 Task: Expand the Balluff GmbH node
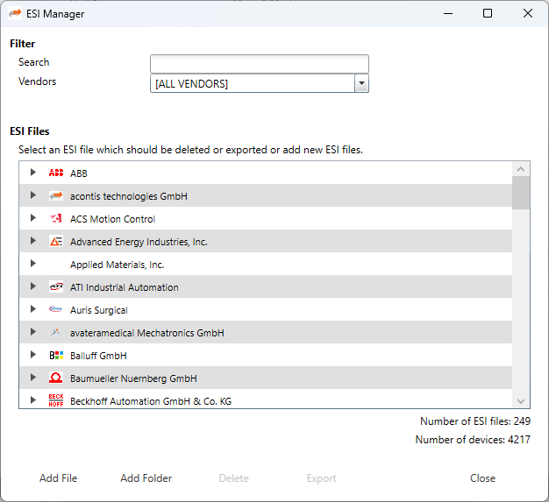(33, 354)
